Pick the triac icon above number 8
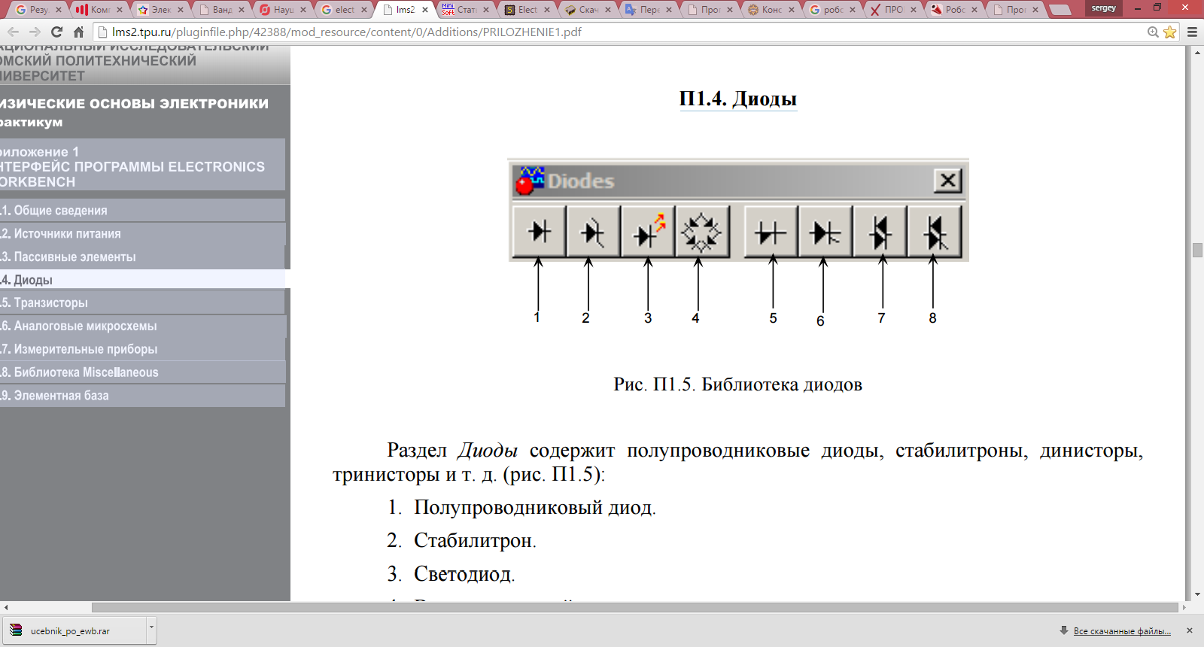 [934, 232]
